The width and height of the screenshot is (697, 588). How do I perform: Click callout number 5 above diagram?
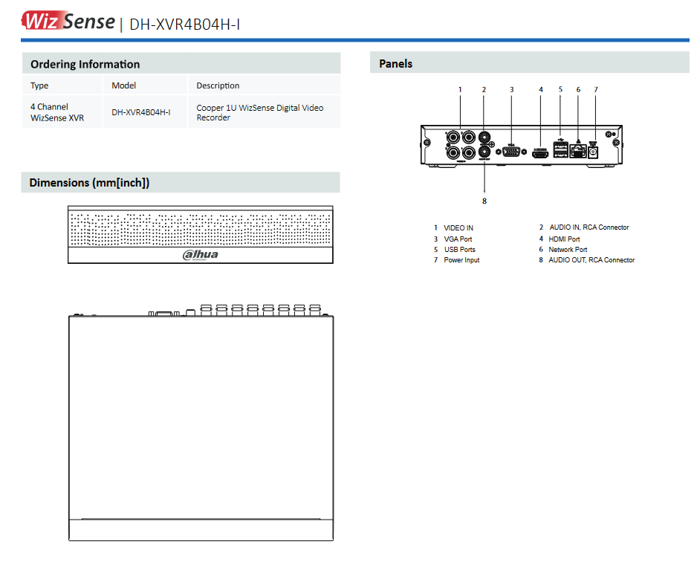560,89
